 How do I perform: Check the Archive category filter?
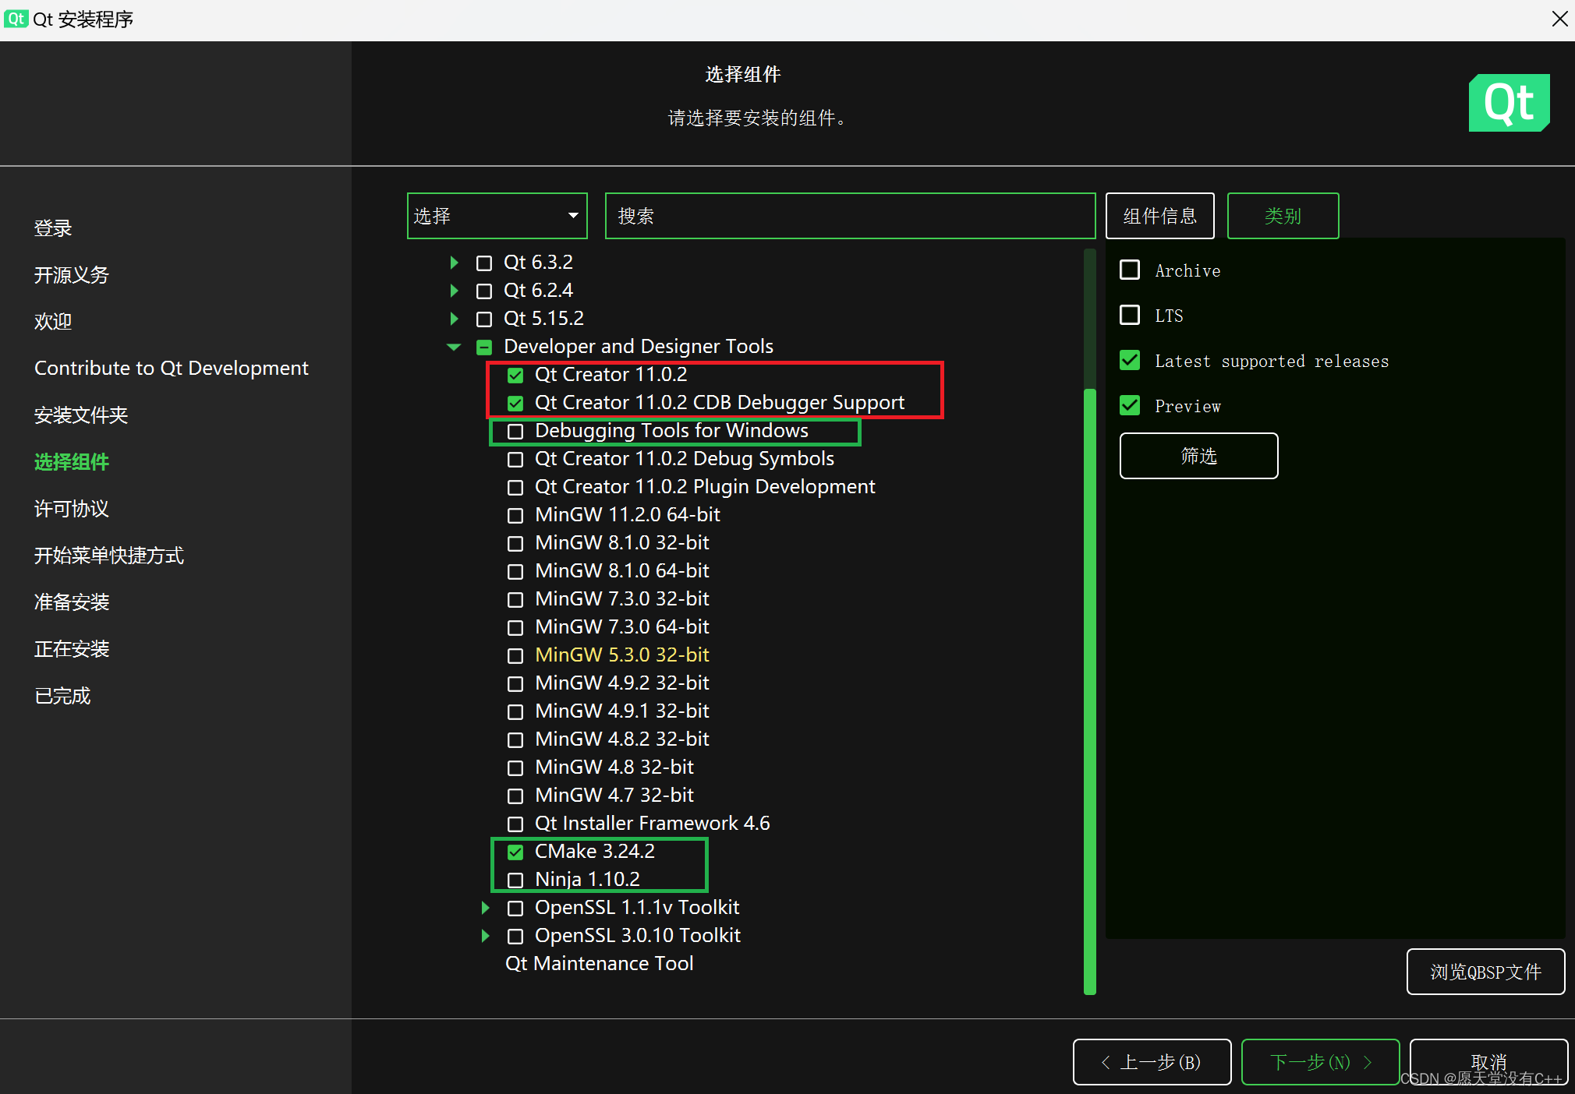pyautogui.click(x=1131, y=270)
